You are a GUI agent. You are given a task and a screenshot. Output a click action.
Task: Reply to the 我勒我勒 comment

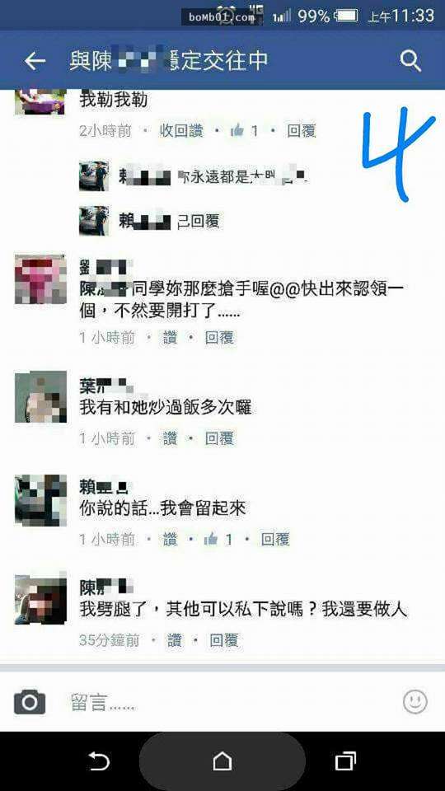point(302,131)
